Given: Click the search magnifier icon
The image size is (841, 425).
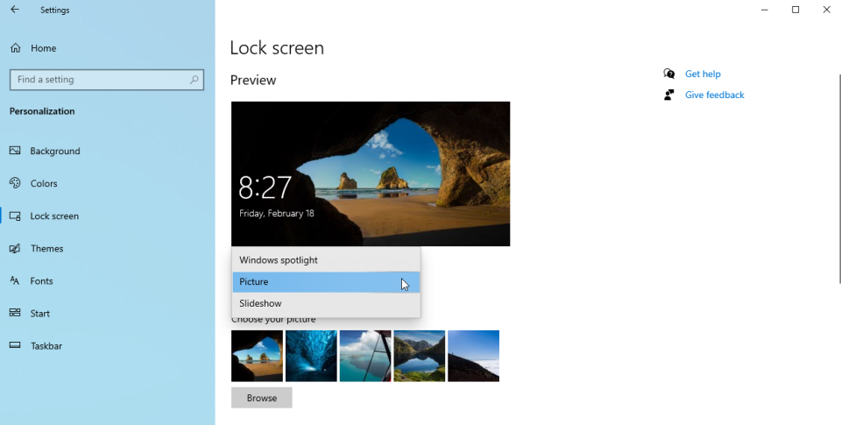Looking at the screenshot, I should [194, 80].
